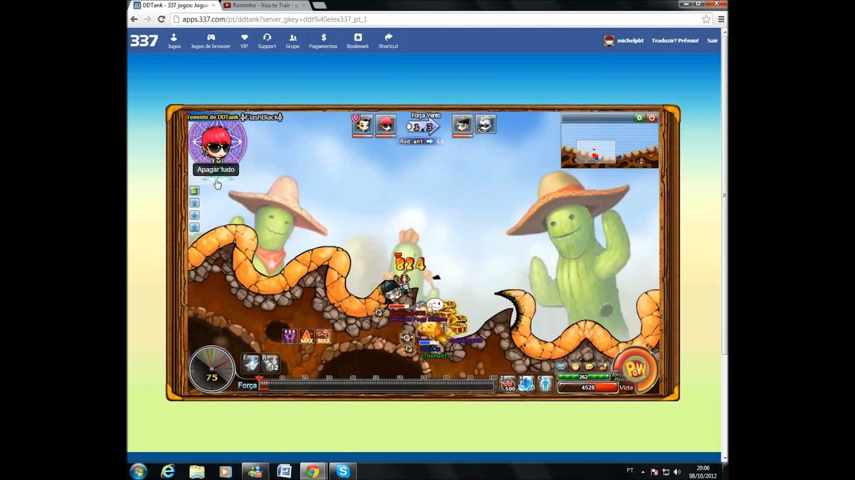855x480 pixels.
Task: Click the Bookmark star icon
Action: [358, 38]
